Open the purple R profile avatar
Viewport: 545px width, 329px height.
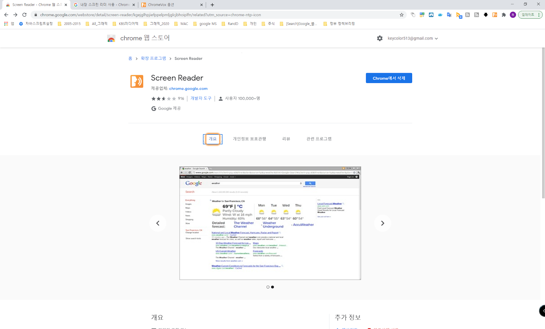click(x=513, y=15)
